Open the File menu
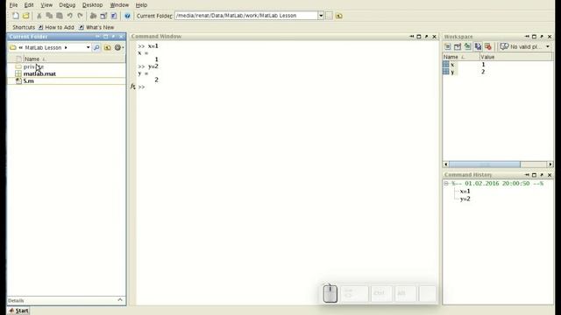561x315 pixels. coord(14,5)
